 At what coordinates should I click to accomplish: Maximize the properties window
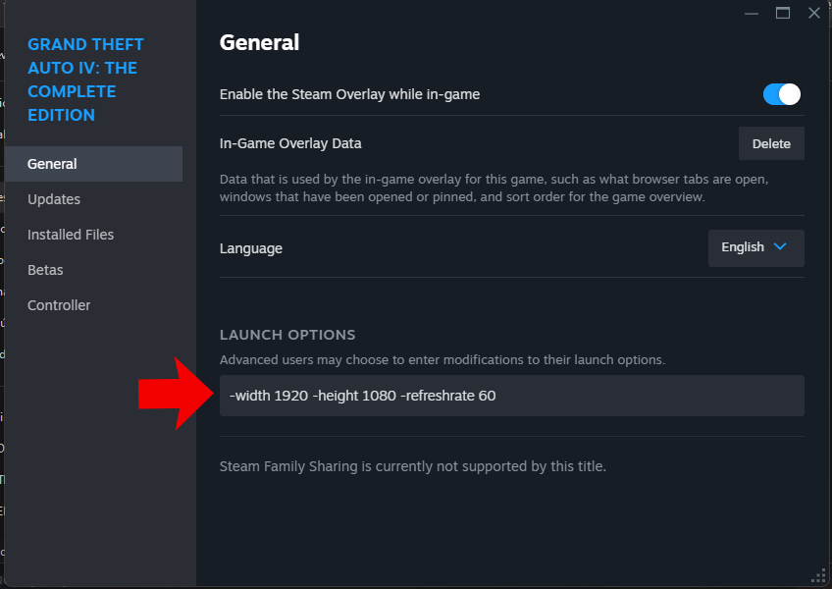[x=782, y=14]
